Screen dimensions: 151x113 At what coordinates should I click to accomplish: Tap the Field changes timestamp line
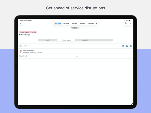(x=32, y=52)
